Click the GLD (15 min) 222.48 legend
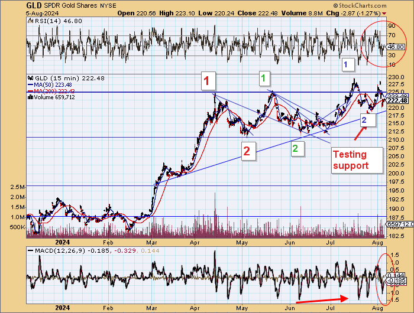The image size is (414, 313). tap(70, 79)
